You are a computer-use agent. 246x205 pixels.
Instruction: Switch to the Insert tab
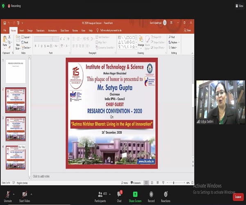click(x=22, y=30)
